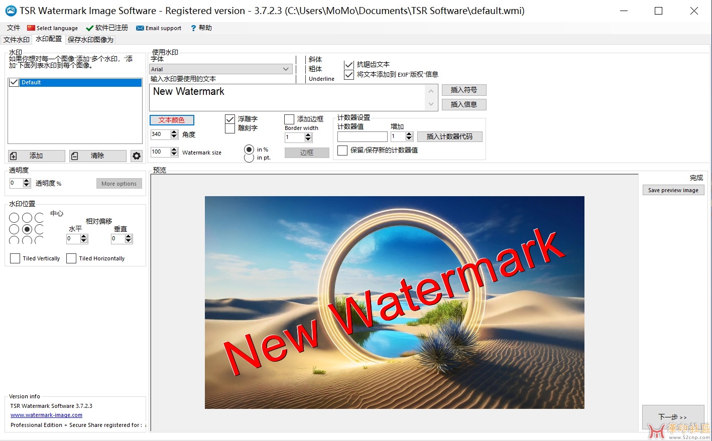Screen dimensions: 712x441
Task: Select the 'in pt.' radio button
Action: click(x=249, y=158)
